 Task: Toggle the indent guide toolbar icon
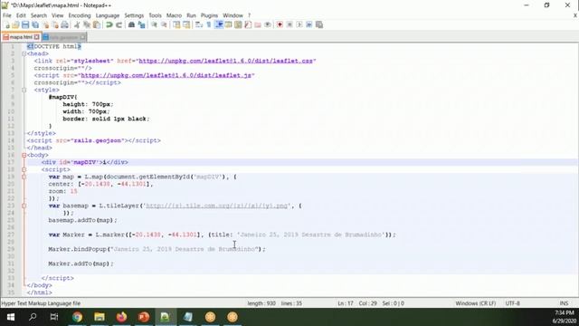click(x=219, y=24)
